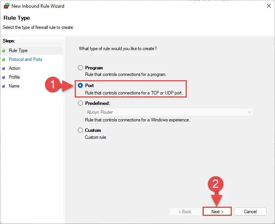Viewport: 275px width, 224px height.
Task: Click the Cancel button
Action: (250, 212)
